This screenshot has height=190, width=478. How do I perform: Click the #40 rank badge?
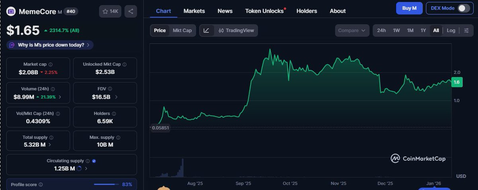point(71,12)
